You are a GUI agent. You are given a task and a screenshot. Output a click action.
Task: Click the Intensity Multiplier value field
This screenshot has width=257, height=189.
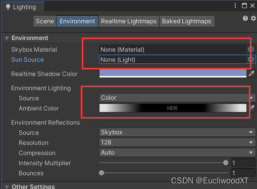243,163
